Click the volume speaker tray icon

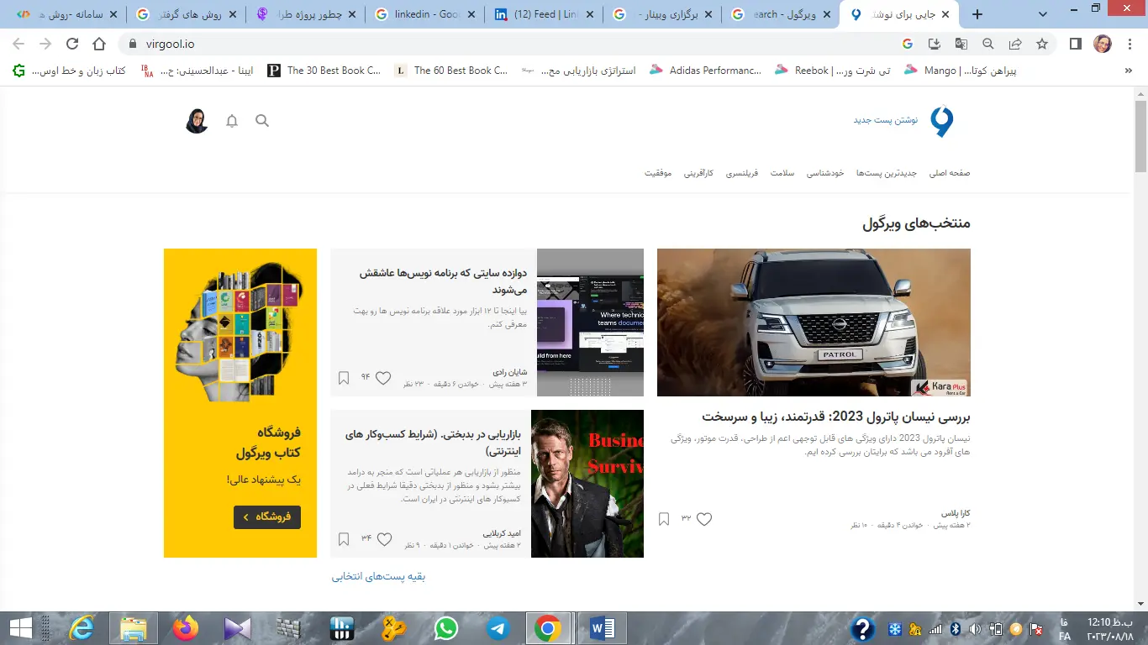975,629
